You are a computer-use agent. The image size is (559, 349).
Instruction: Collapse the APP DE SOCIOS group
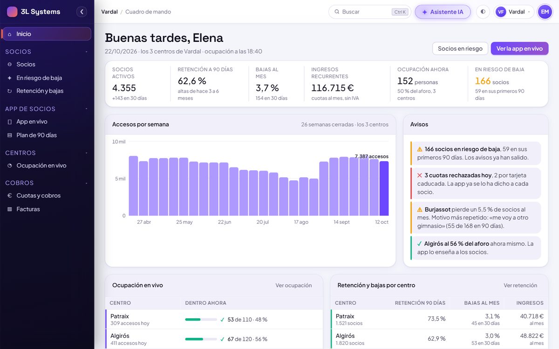(x=86, y=109)
